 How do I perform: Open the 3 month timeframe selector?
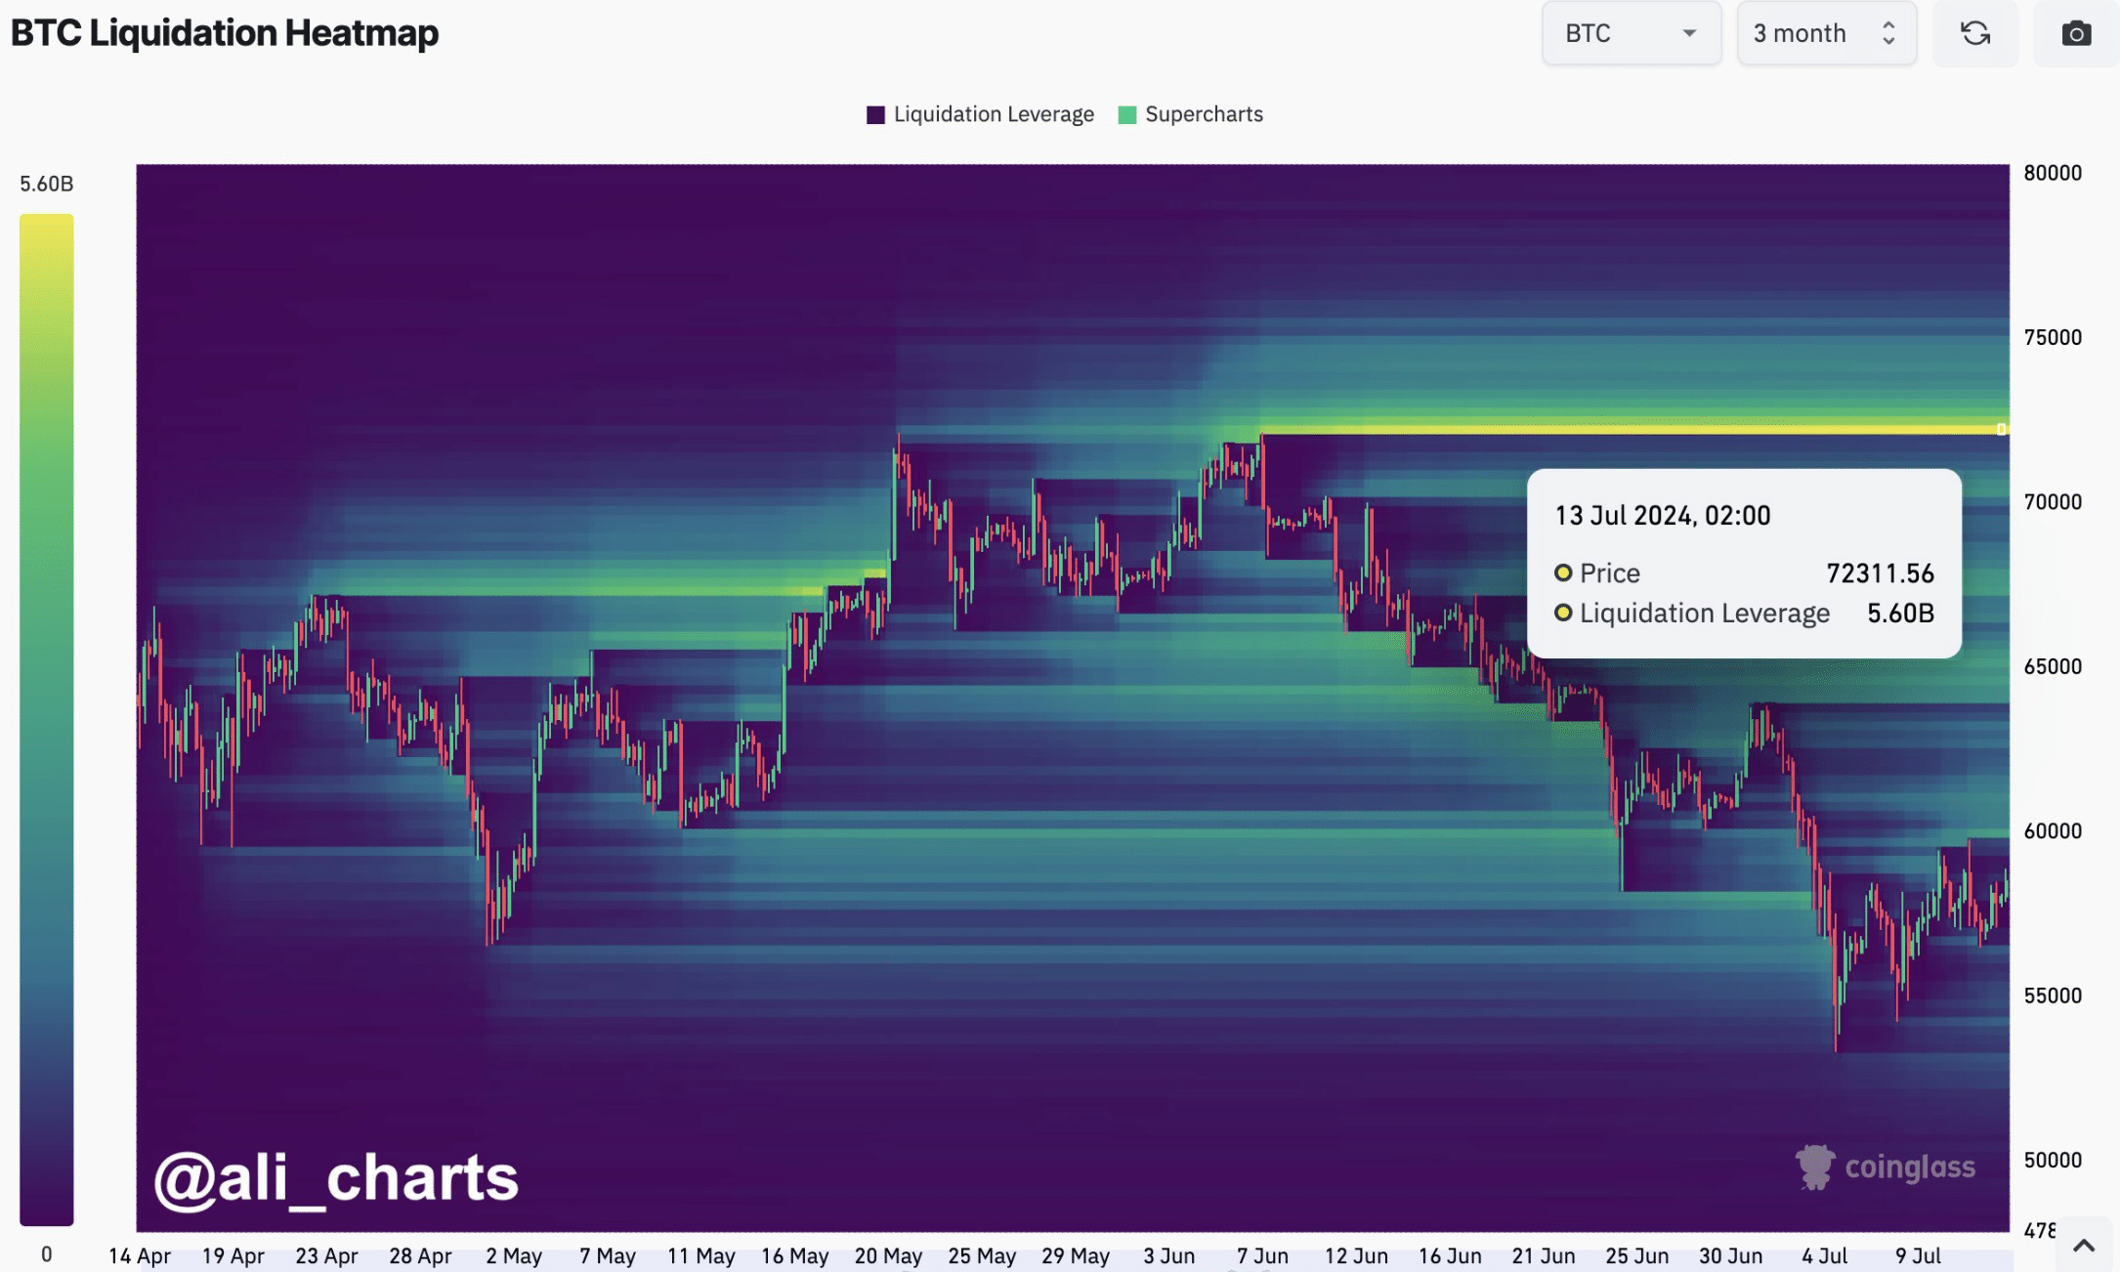1826,33
